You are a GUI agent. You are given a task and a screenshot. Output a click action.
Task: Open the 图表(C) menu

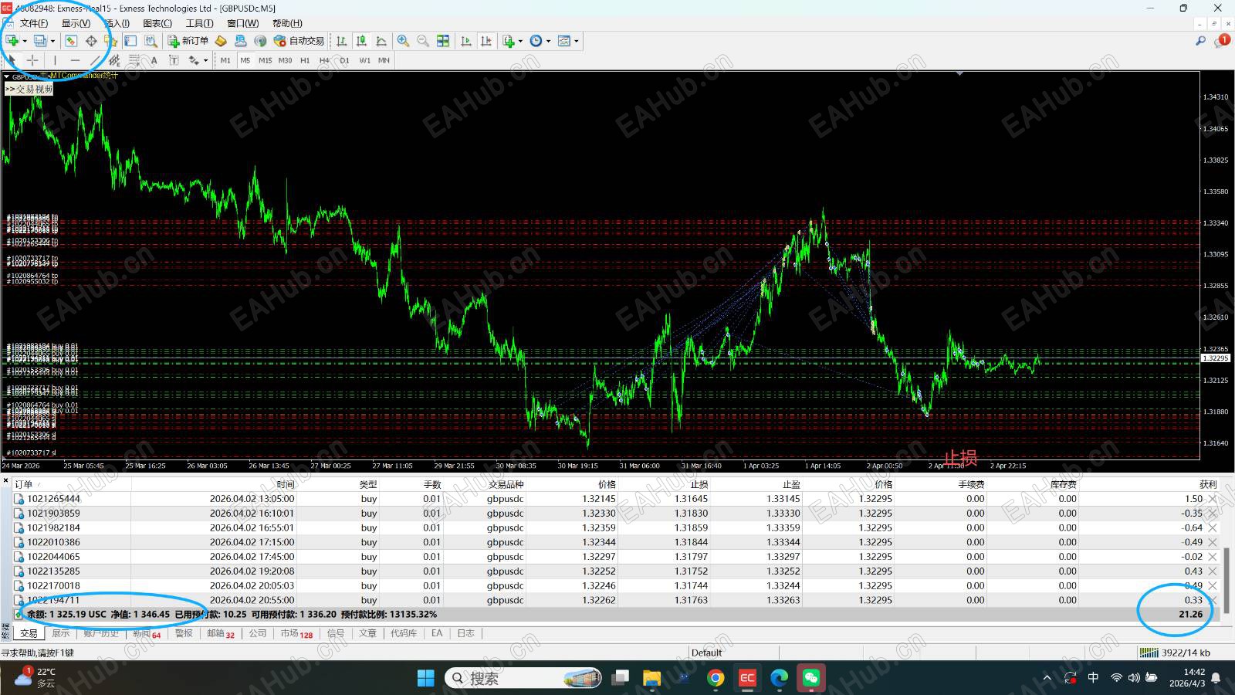157,23
